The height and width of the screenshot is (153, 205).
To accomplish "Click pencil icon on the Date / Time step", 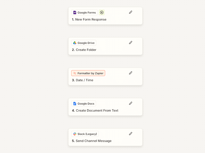I will 131,73.
